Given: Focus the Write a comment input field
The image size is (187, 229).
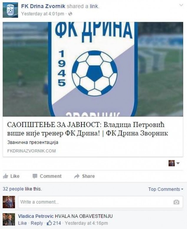Looking at the screenshot, I should point(100,202).
